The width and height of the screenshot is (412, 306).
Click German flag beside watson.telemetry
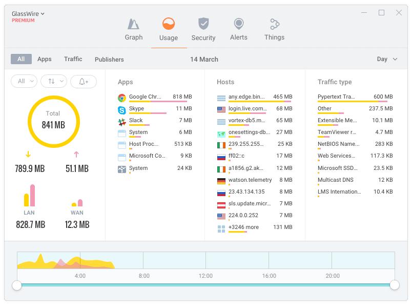tap(221, 181)
